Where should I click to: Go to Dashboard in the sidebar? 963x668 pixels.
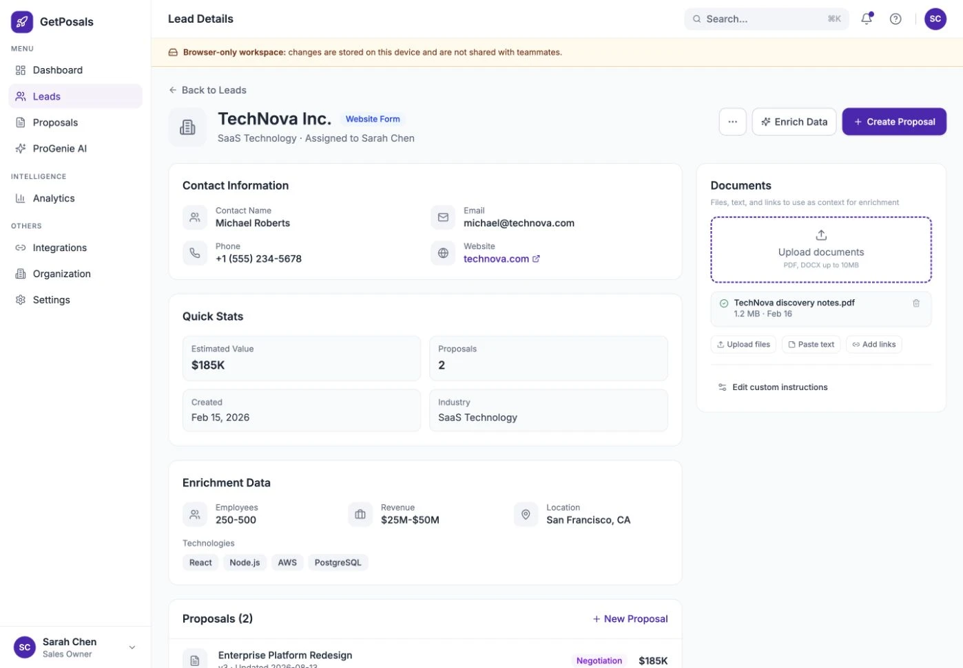click(x=75, y=70)
